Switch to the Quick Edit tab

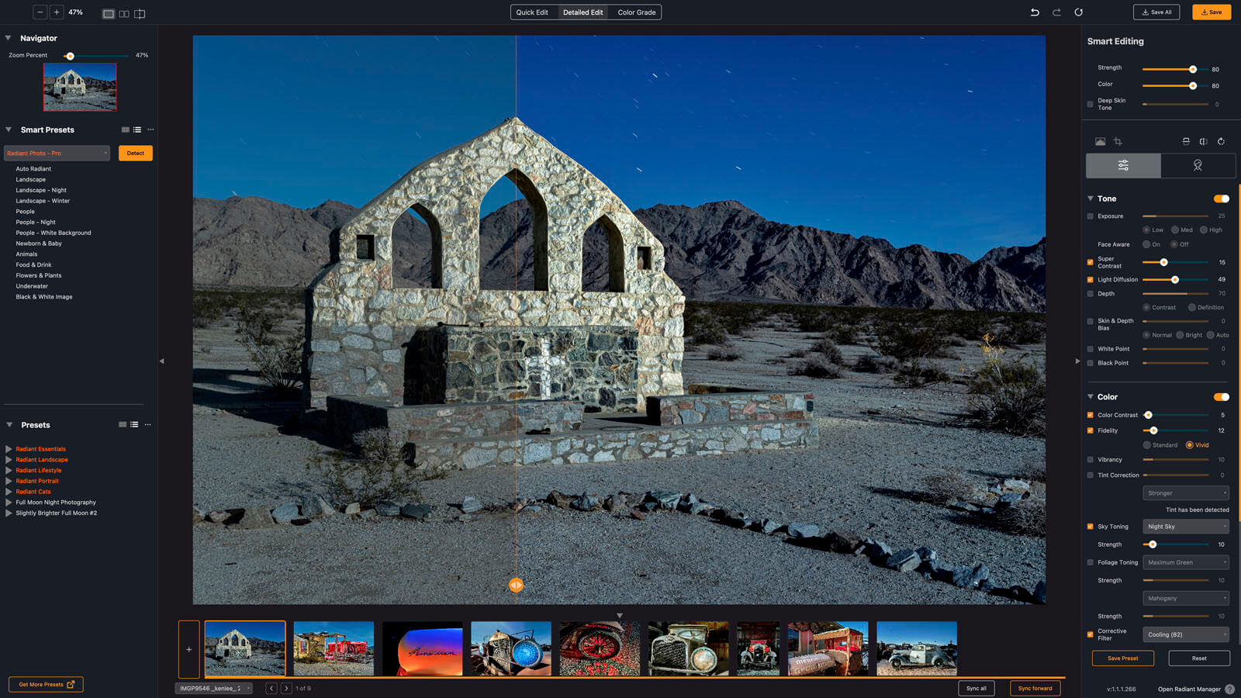[x=532, y=12]
